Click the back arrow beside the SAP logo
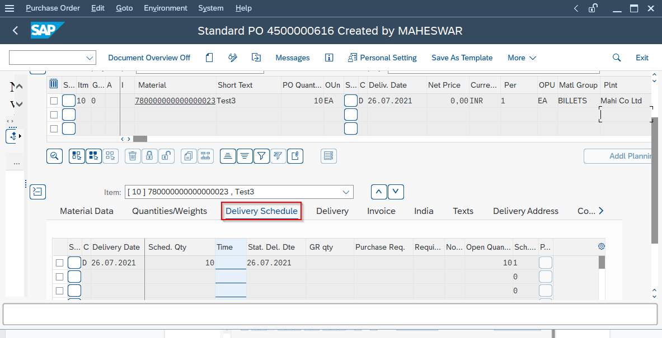662x338 pixels. click(x=16, y=30)
